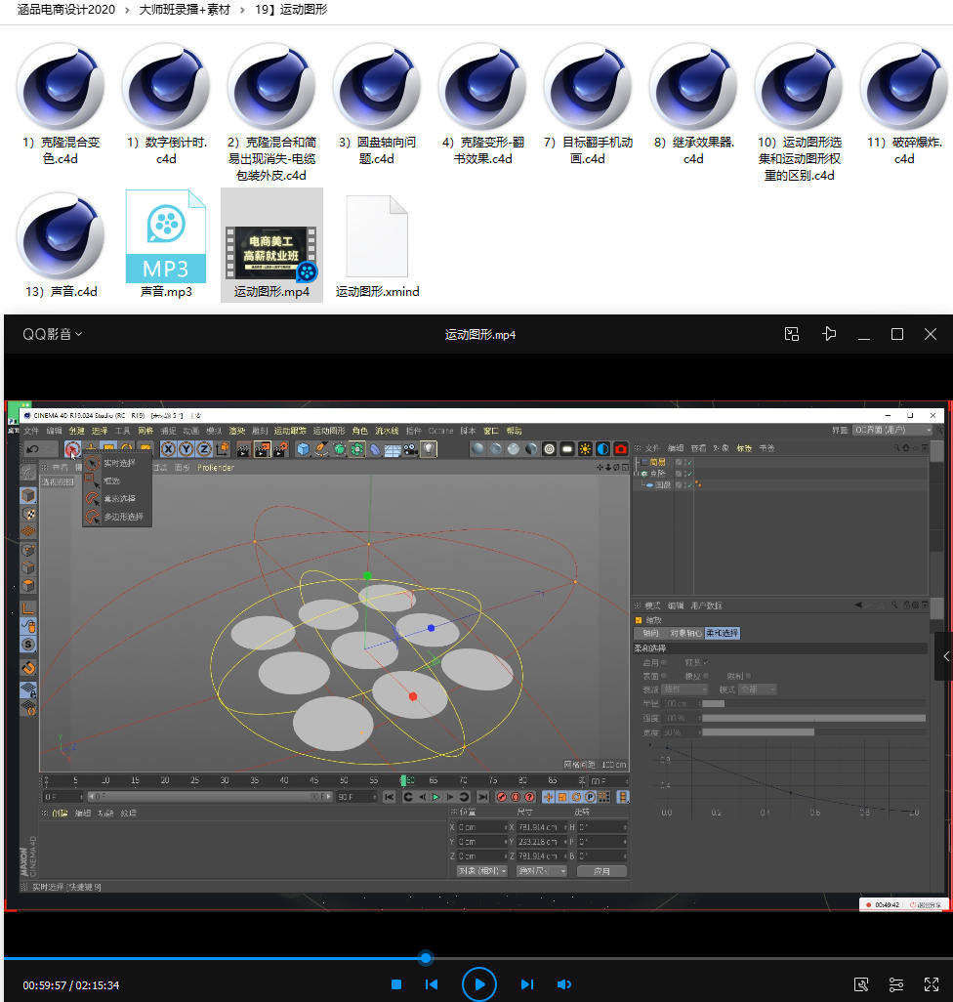Switch player to mini mode

(x=792, y=334)
